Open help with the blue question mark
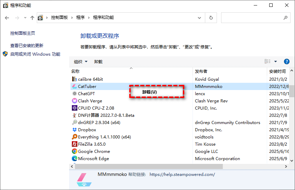Viewport: 295px width, 190px height. 286,62
